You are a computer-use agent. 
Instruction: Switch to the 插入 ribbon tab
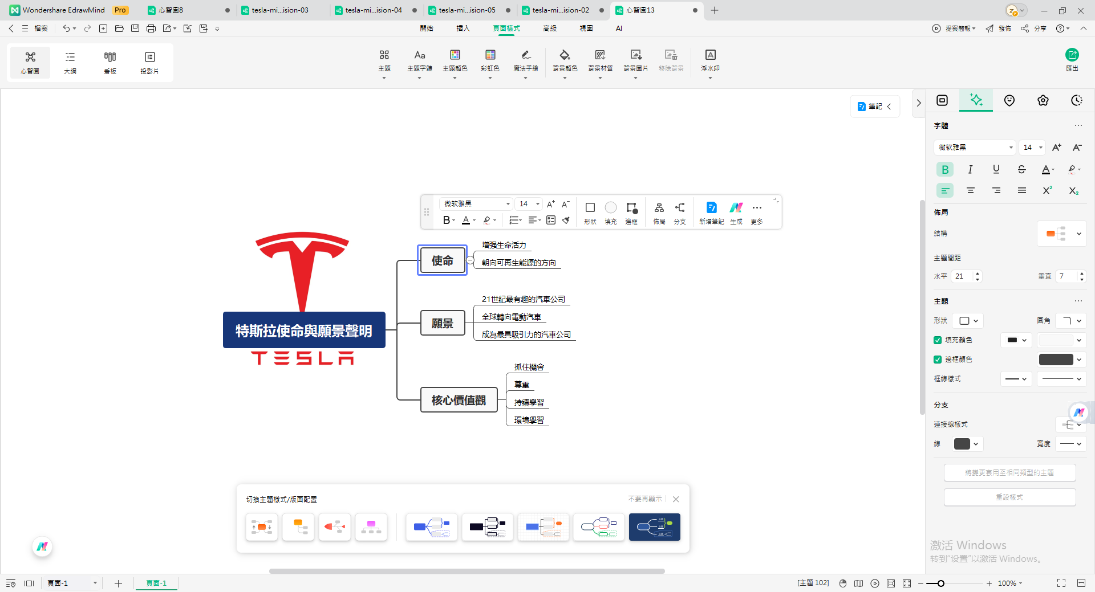463,28
